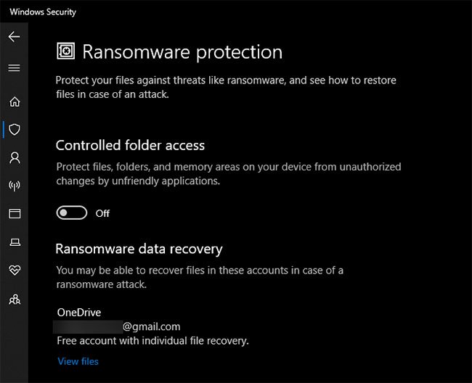The height and width of the screenshot is (383, 472).
Task: Click the Ransomware protection page title
Action: click(x=182, y=52)
